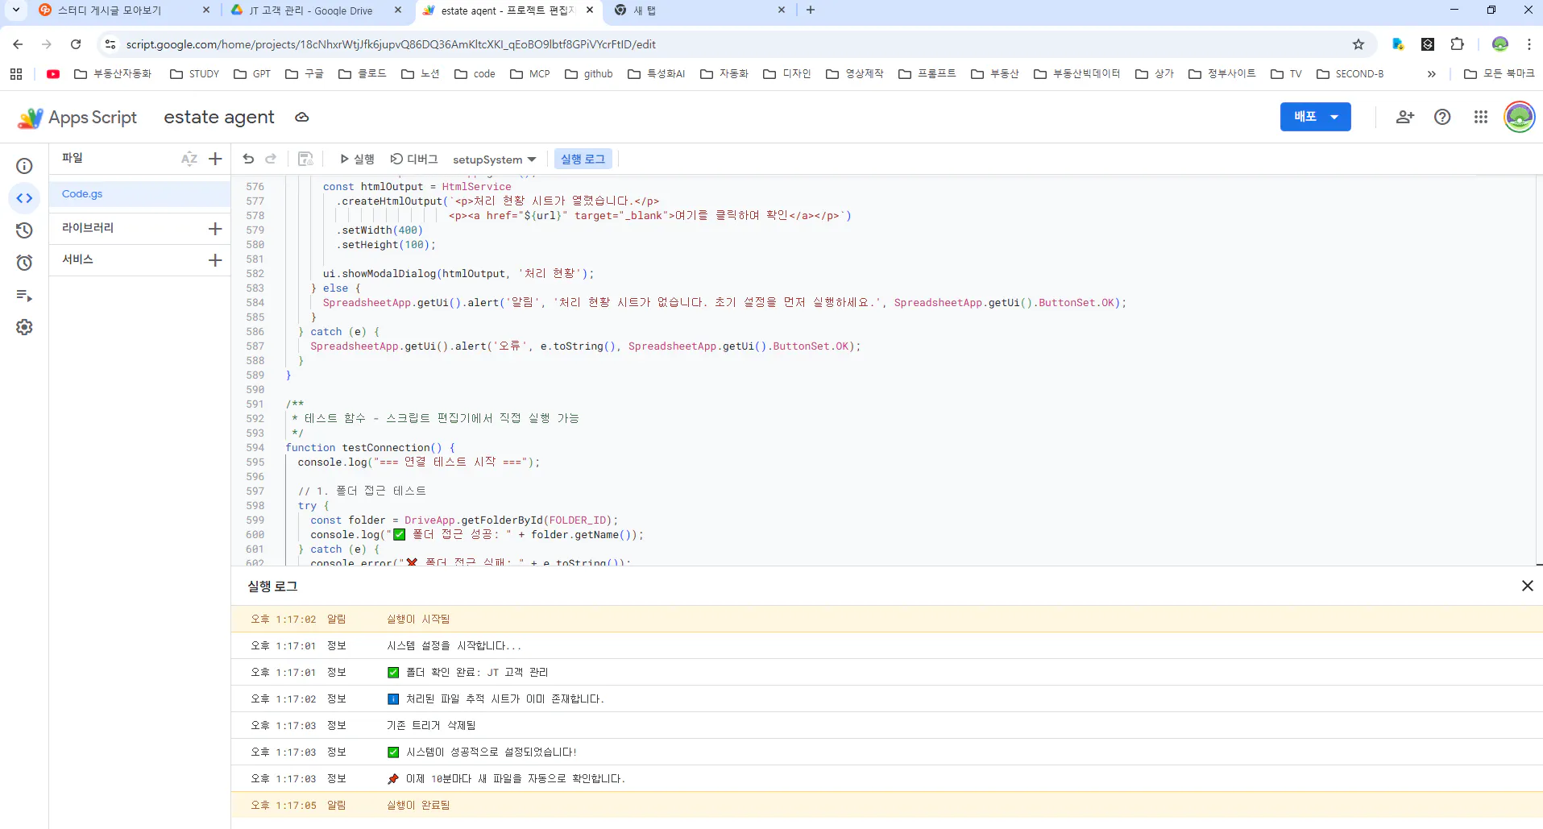Open the Triggers alarm clock icon
This screenshot has height=829, width=1543.
pos(24,263)
